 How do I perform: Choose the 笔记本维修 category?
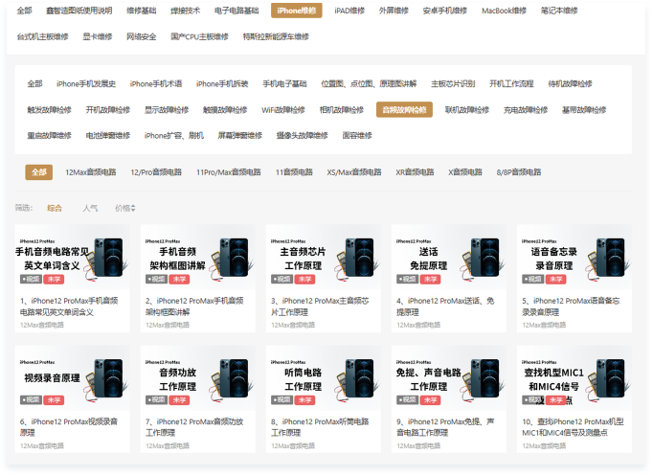click(559, 11)
